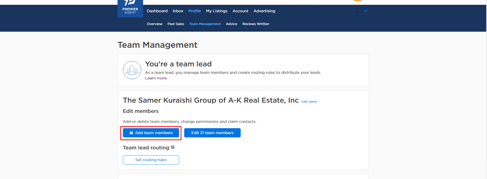Switch to the Advice sub-tab
487x179 pixels.
(231, 24)
